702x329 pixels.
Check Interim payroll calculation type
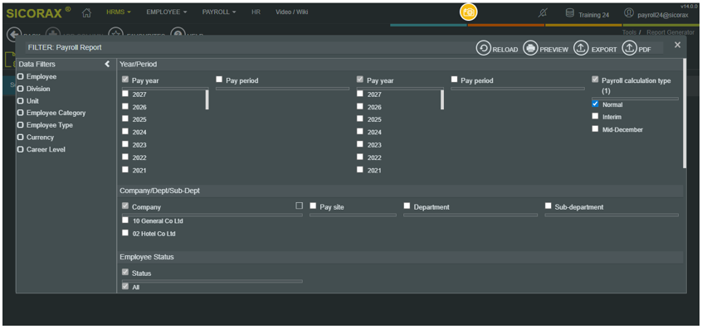pyautogui.click(x=595, y=116)
